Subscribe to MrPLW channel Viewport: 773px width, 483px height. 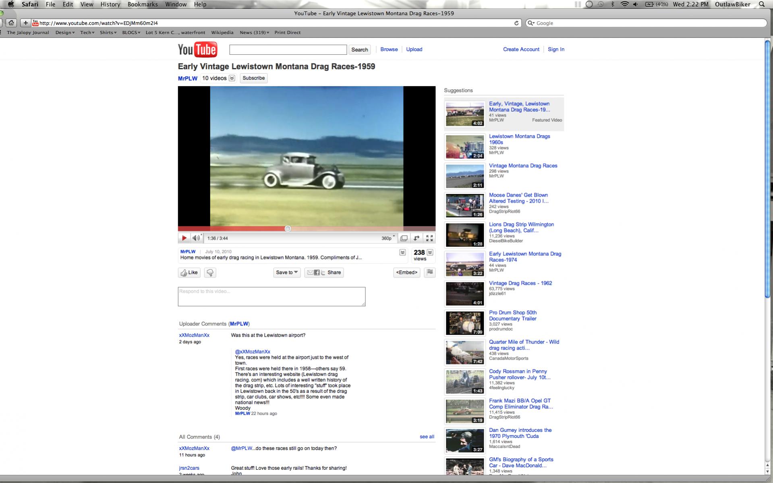(254, 78)
